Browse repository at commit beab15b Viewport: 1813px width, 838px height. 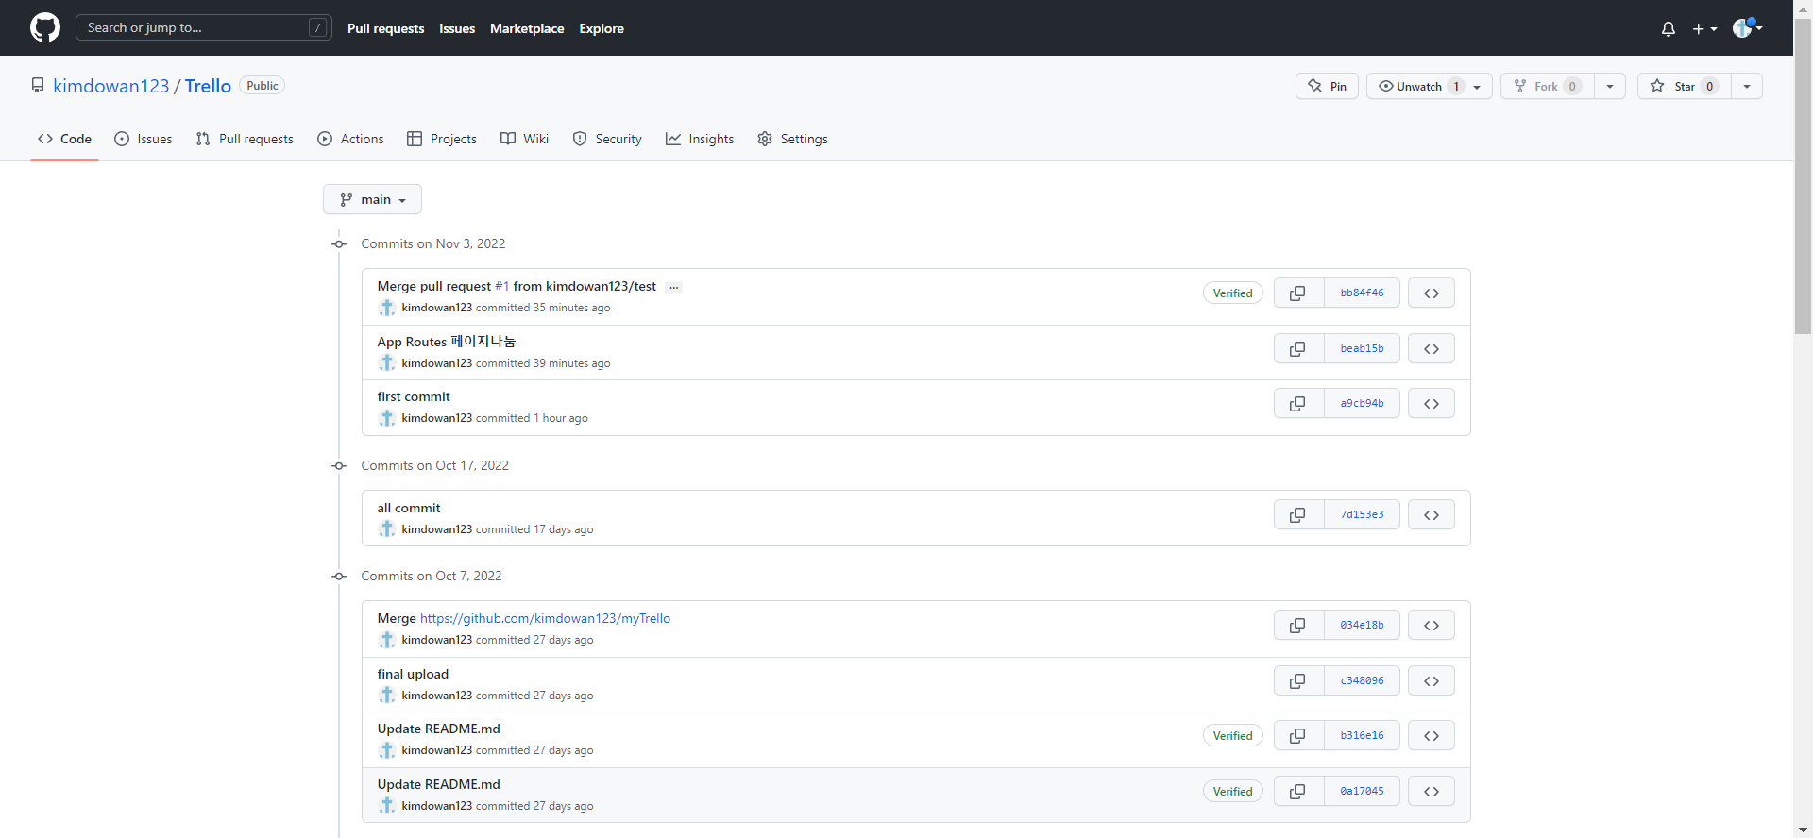(x=1432, y=349)
